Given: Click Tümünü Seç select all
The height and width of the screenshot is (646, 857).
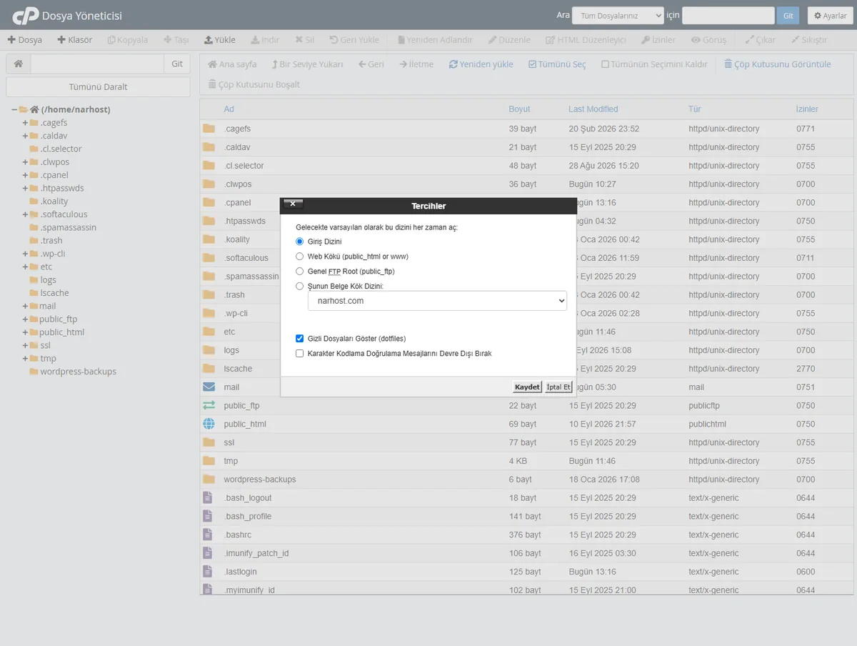Looking at the screenshot, I should [557, 64].
